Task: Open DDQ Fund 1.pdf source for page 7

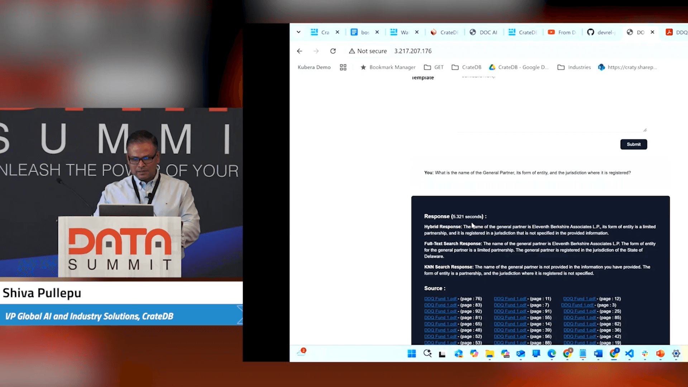Action: [x=510, y=305]
